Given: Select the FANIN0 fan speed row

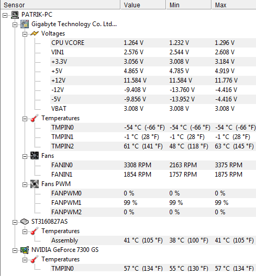Looking at the screenshot, I should [x=153, y=165].
